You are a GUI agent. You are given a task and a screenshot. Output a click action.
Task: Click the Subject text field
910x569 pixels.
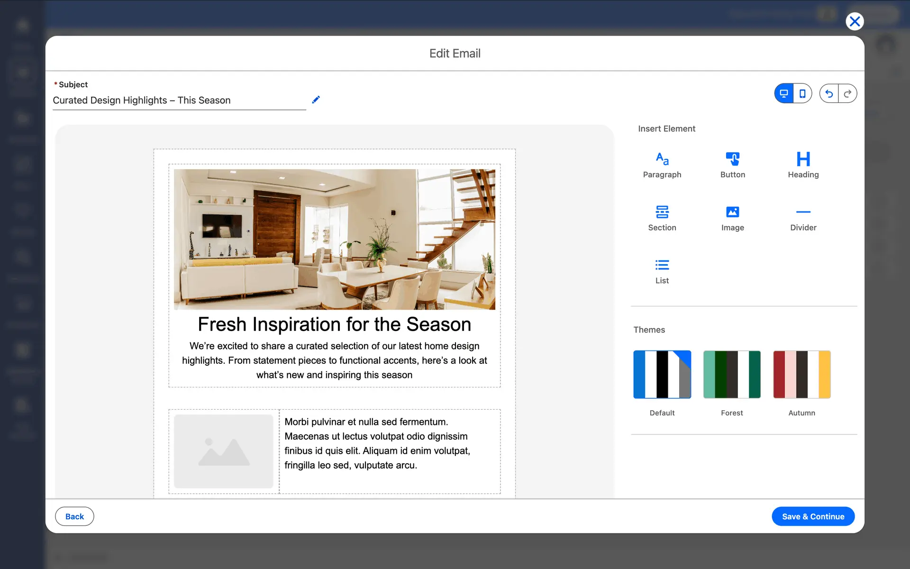tap(179, 101)
